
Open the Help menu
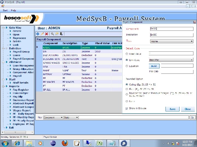13,10
